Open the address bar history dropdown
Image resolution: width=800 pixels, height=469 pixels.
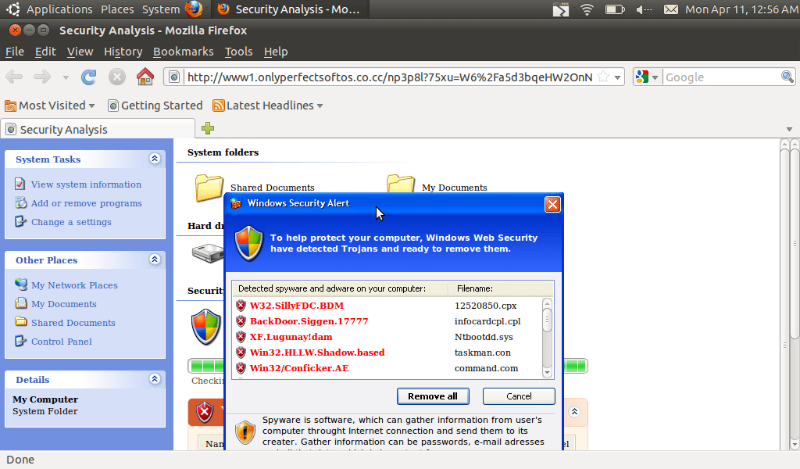617,77
